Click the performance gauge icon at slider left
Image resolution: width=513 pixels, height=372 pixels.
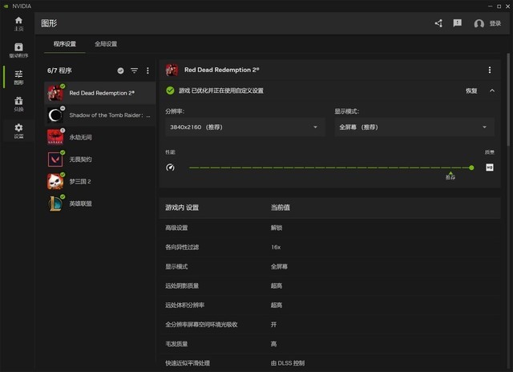pyautogui.click(x=170, y=168)
